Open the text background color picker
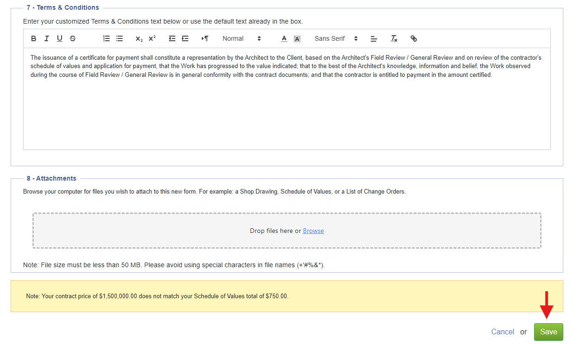The image size is (573, 345). click(297, 38)
